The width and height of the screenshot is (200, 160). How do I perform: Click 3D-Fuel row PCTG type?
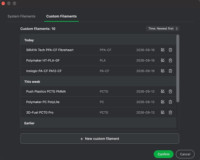point(104,112)
